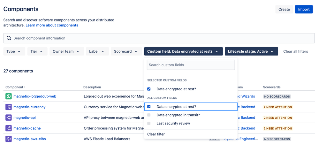This screenshot has height=144, width=319.
Task: Choose Clear filter in custom field menu
Action: pos(156,134)
